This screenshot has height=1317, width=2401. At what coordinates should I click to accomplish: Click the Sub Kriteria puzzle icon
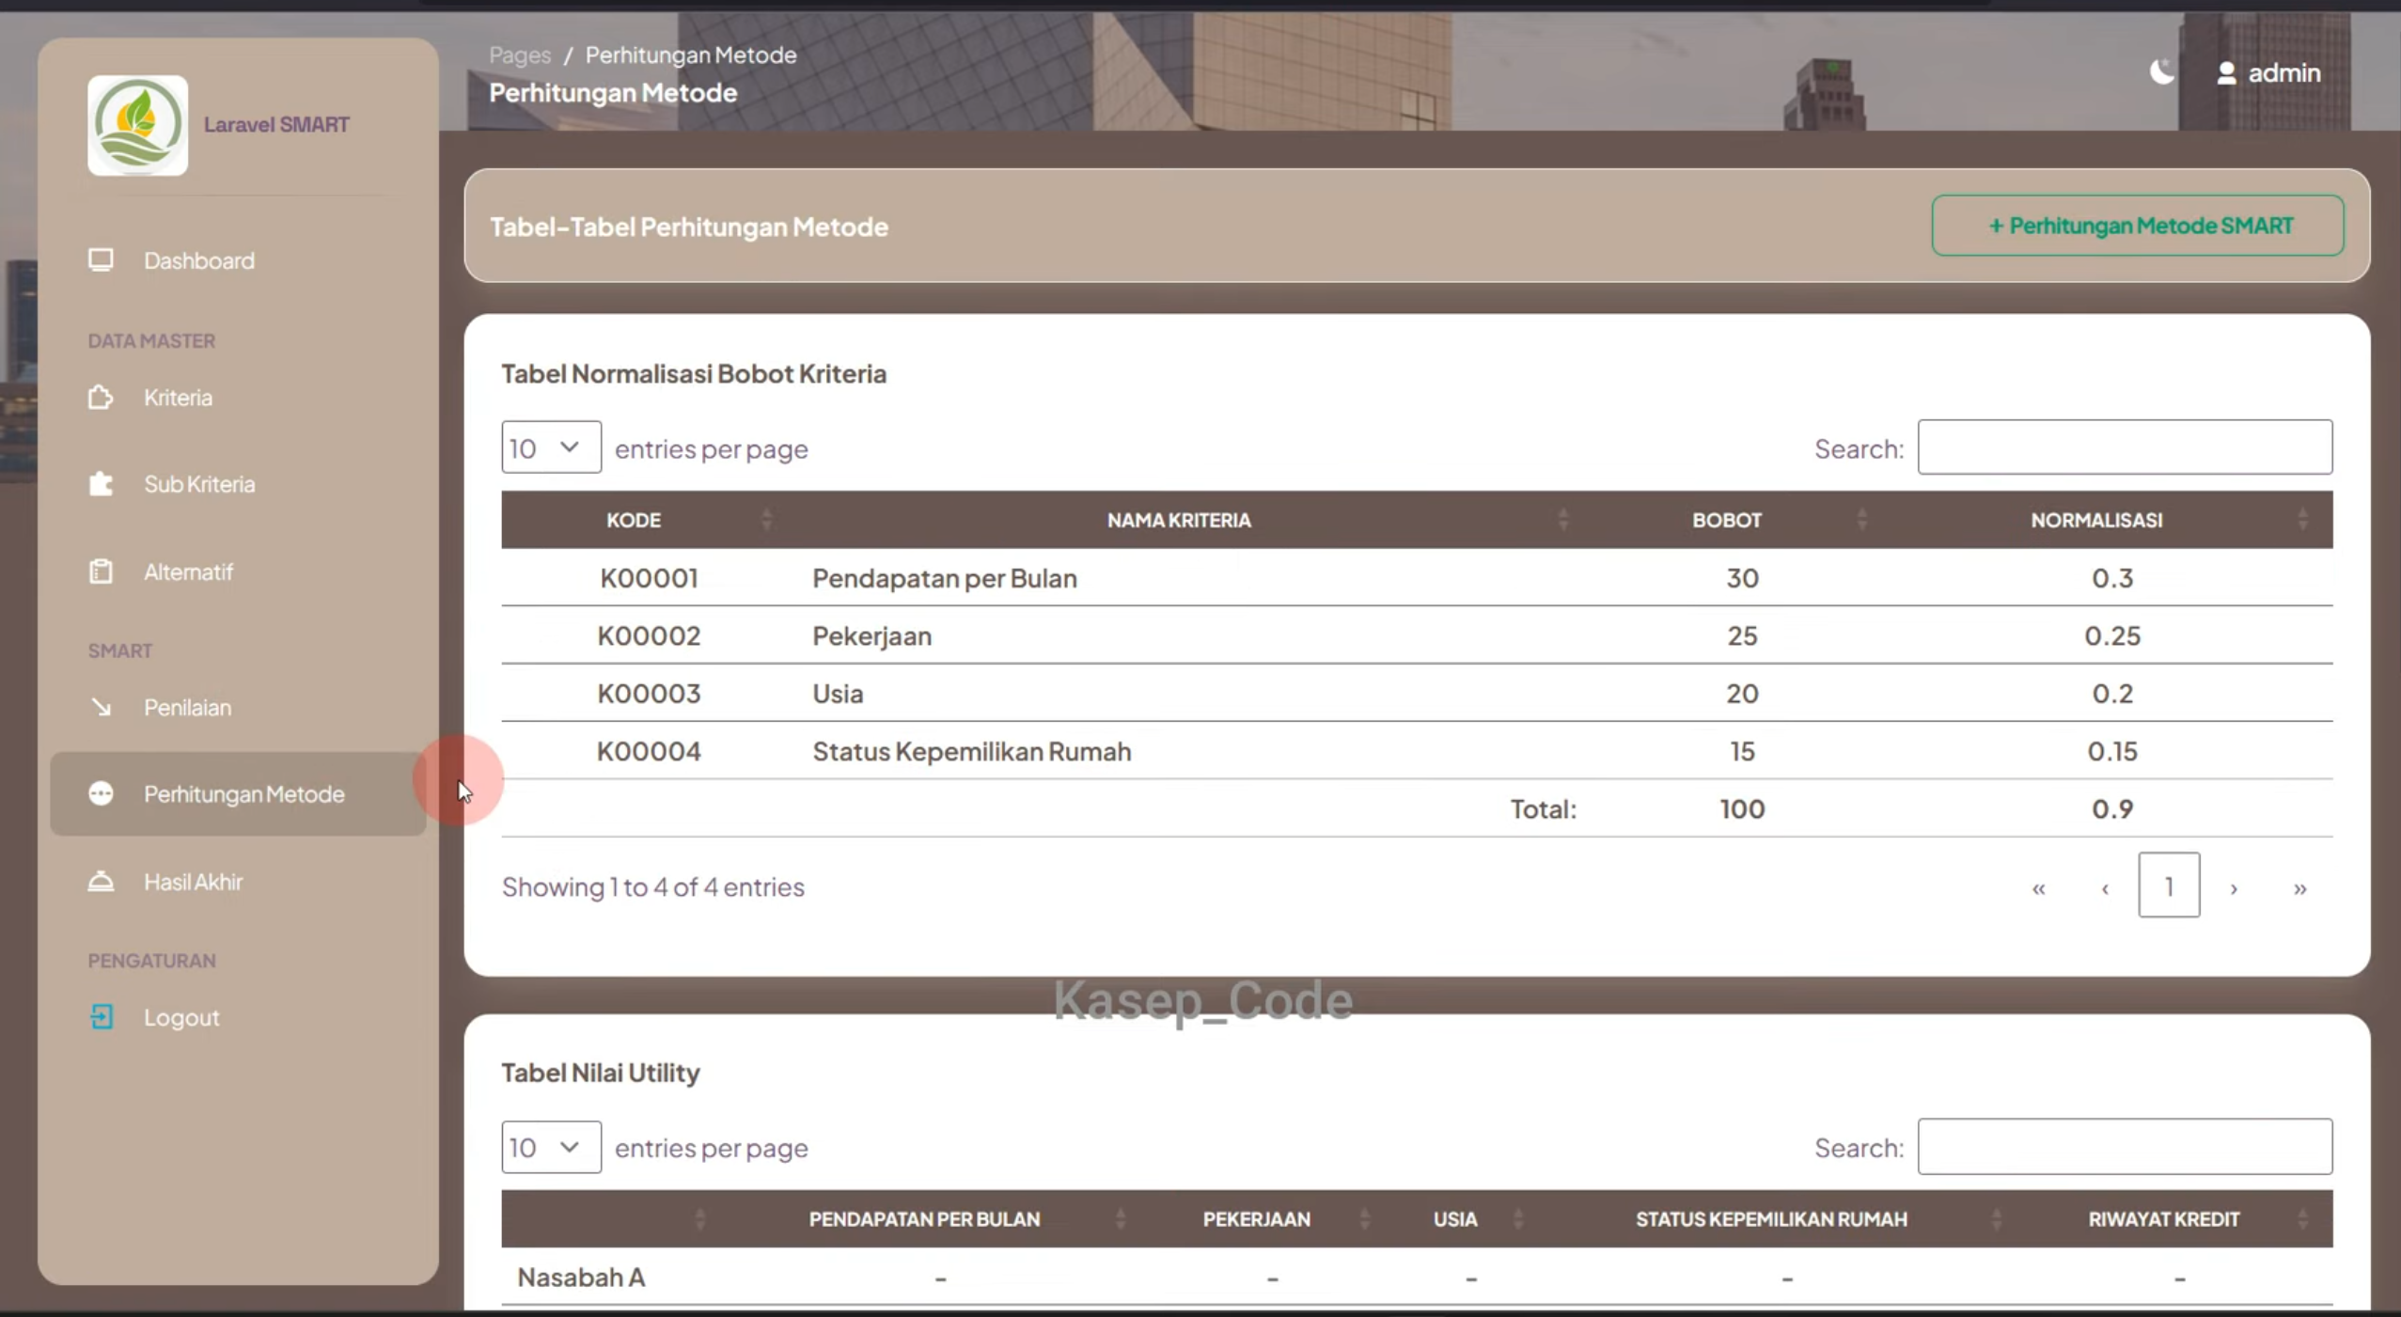[x=101, y=484]
